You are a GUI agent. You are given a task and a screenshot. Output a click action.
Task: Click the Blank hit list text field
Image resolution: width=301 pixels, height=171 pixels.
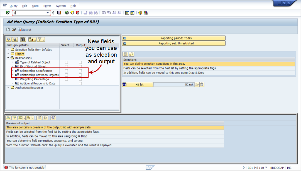point(174,84)
